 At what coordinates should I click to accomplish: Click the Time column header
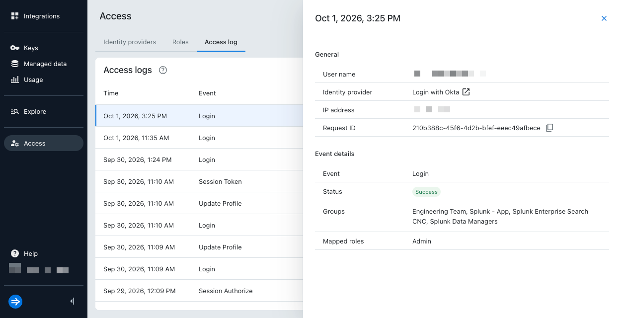pos(111,93)
